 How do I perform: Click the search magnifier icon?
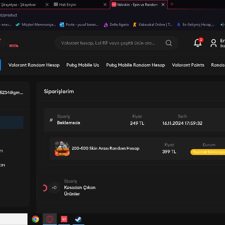[x=168, y=43]
